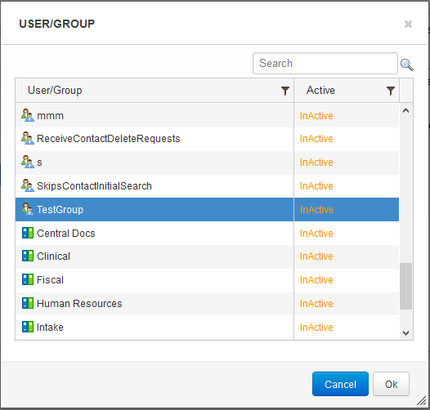Image resolution: width=430 pixels, height=410 pixels.
Task: Click the binder icon beside Intake
Action: tap(28, 327)
